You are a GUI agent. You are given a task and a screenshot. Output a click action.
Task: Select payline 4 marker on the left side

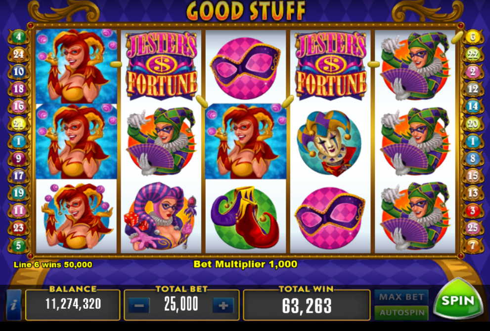[x=18, y=37]
